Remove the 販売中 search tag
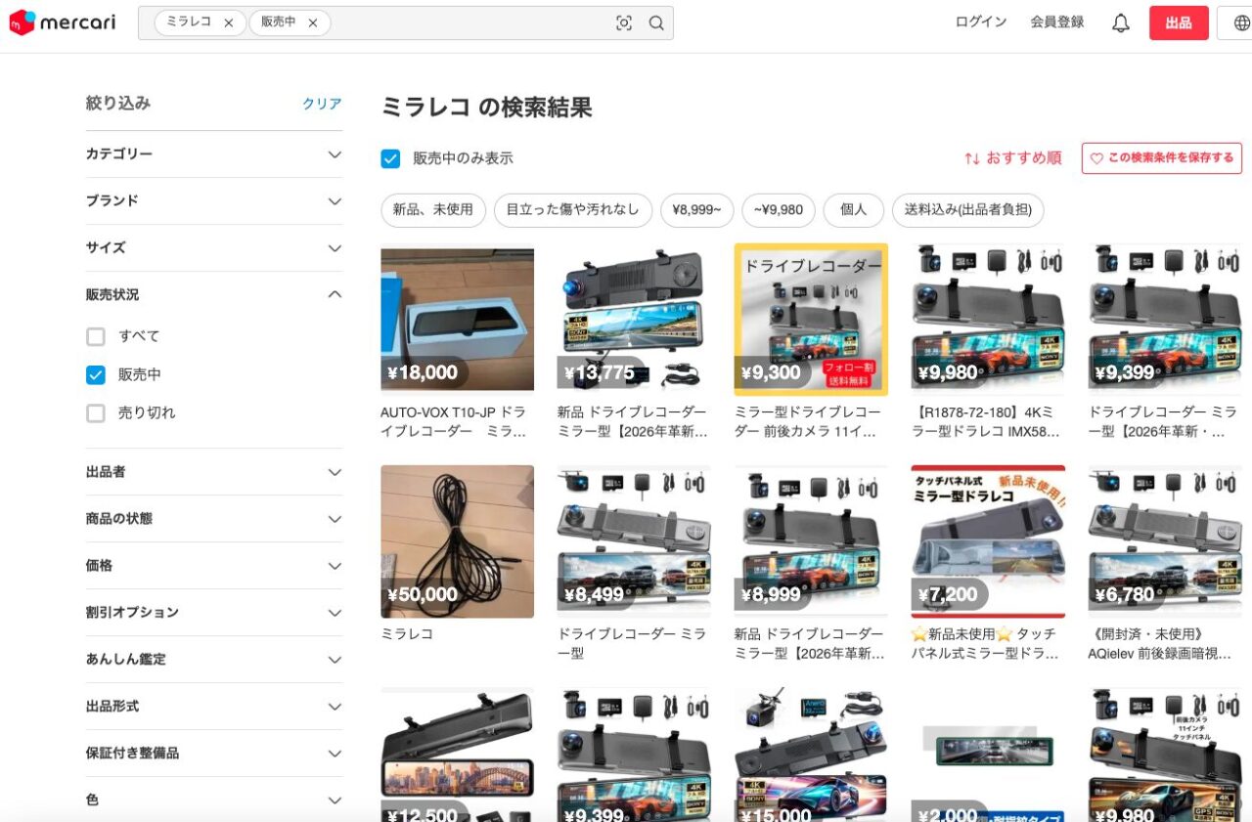The image size is (1252, 822). [x=313, y=23]
